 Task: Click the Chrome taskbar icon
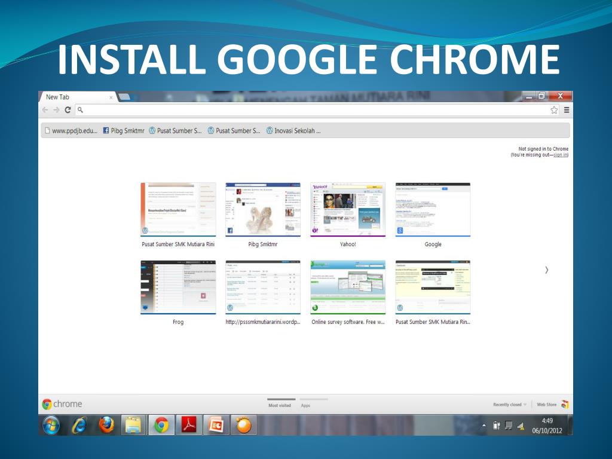pyautogui.click(x=161, y=425)
